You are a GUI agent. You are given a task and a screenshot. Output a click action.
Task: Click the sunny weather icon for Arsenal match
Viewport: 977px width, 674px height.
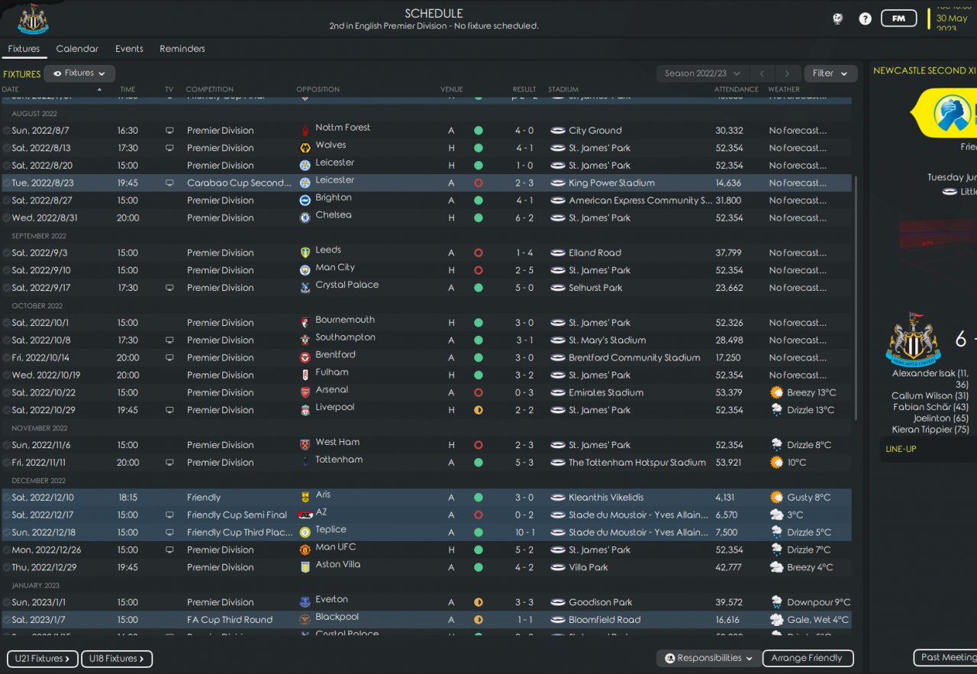[x=777, y=392]
